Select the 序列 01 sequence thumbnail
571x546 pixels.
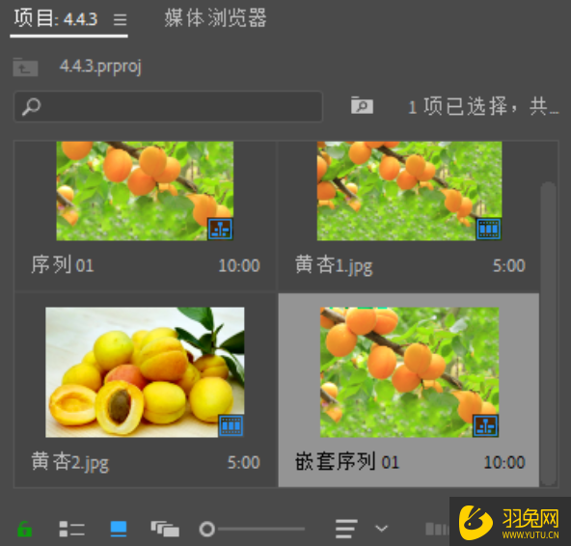coord(145,191)
